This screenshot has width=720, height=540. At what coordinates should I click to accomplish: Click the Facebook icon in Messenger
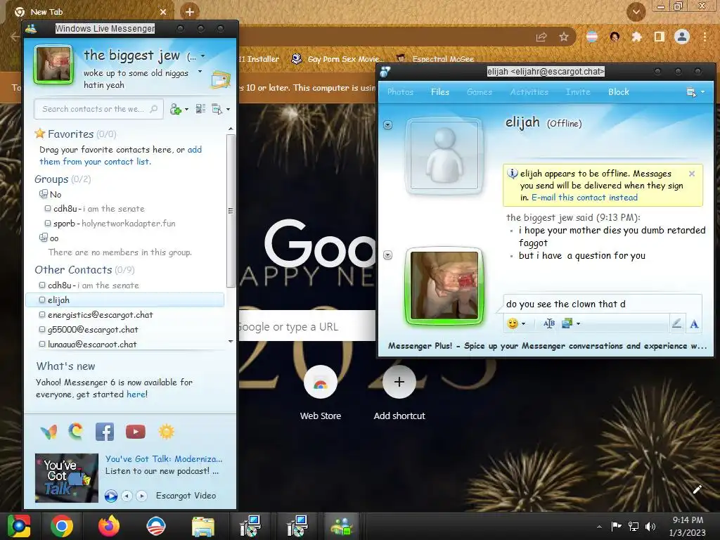click(x=105, y=432)
